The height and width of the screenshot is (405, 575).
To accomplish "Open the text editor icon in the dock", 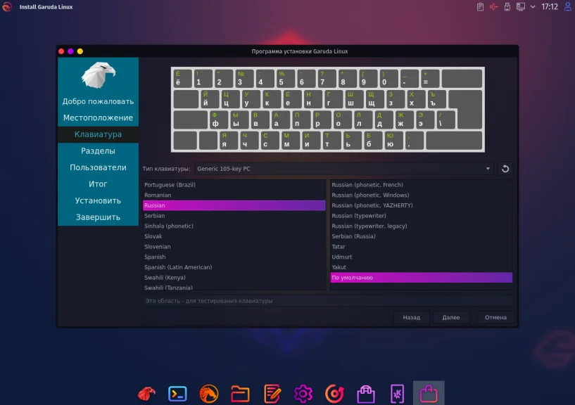I will (272, 393).
